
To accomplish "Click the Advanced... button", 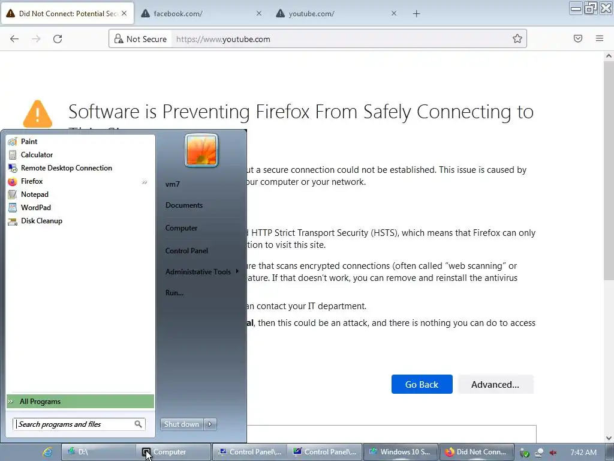I will coord(495,385).
